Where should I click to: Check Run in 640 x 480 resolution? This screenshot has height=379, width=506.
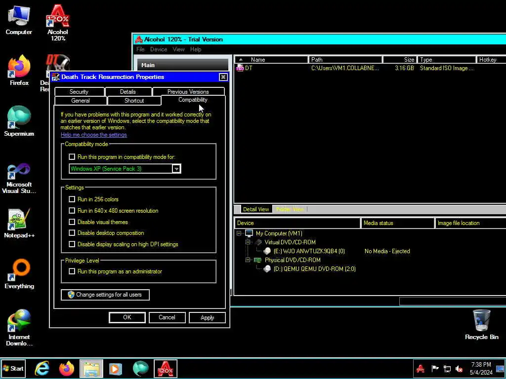click(x=72, y=211)
